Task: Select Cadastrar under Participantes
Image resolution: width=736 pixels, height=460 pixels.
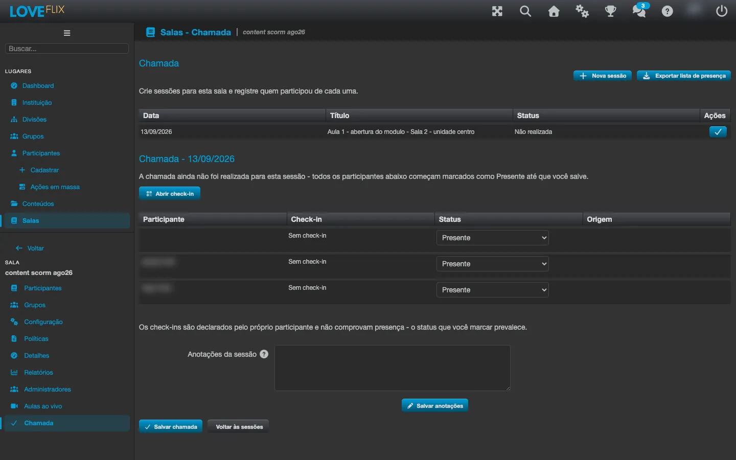Action: click(44, 170)
